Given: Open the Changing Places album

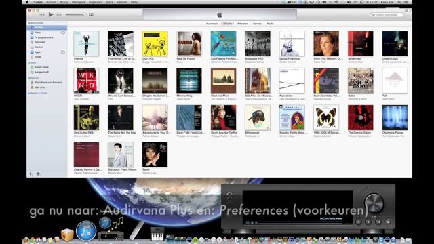Looking at the screenshot, I should 395,117.
